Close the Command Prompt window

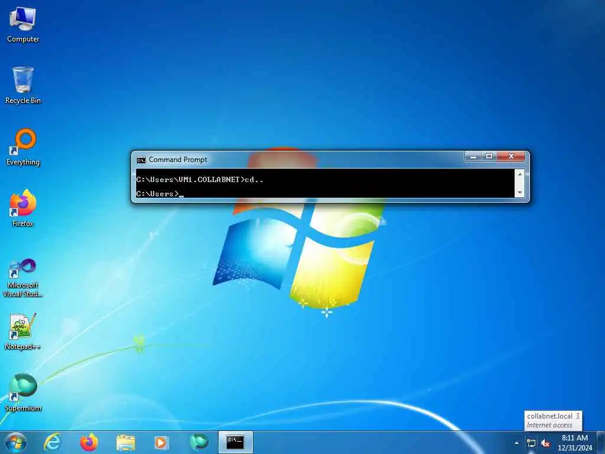pos(511,156)
